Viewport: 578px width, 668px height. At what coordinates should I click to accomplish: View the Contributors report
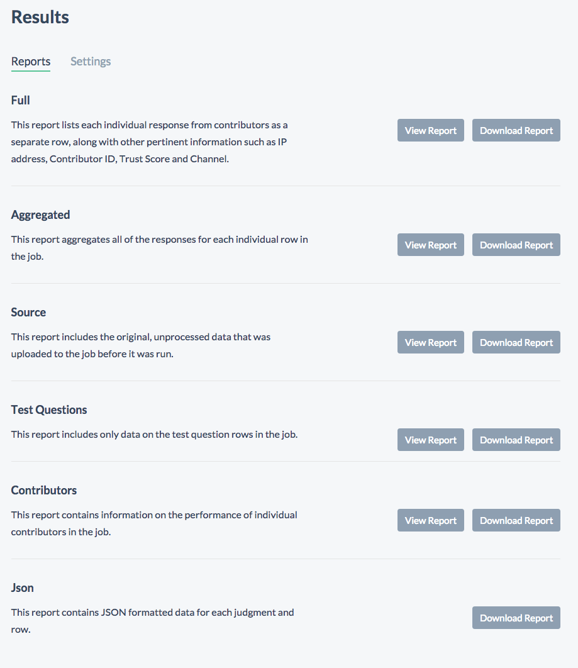click(x=431, y=521)
